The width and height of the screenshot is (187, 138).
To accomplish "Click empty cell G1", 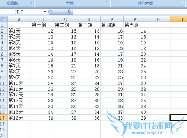I will click(158, 25).
